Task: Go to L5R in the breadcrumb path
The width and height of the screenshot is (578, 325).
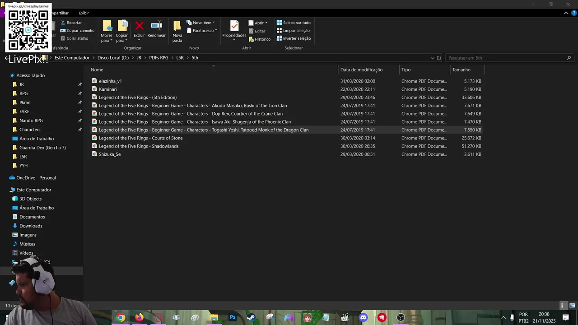Action: click(180, 58)
